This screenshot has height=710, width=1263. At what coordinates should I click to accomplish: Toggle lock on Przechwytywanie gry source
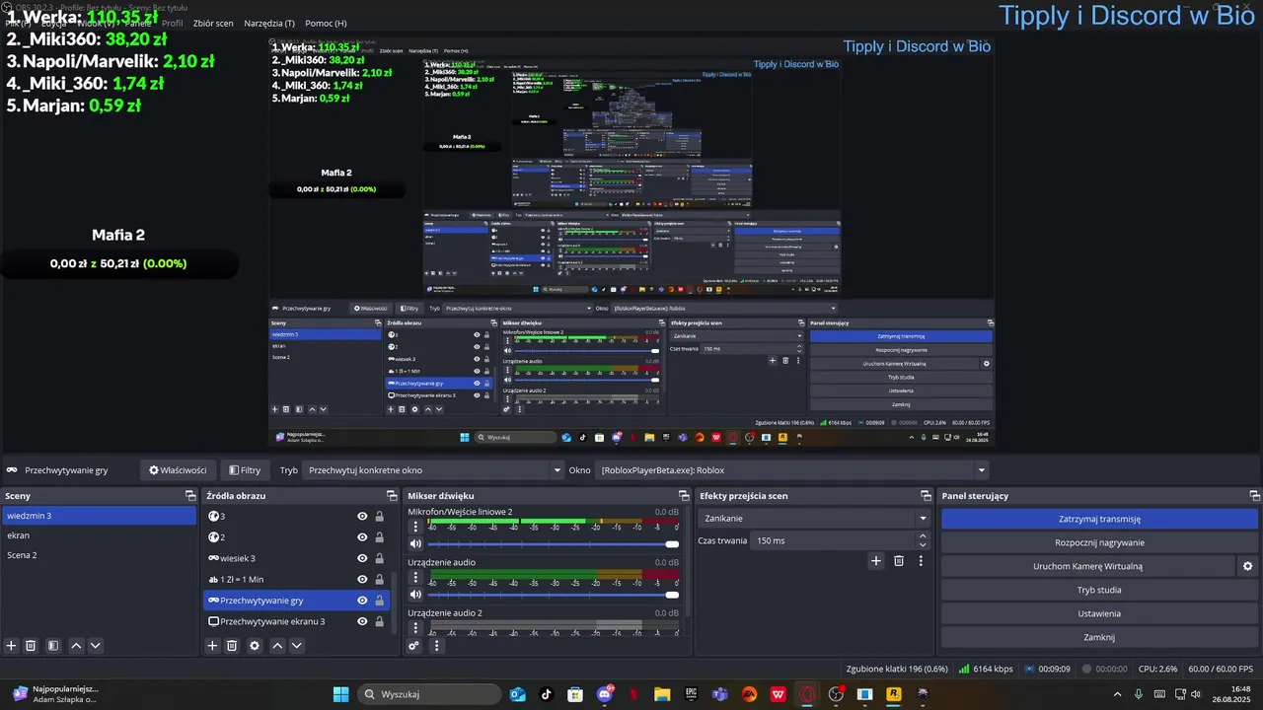point(379,601)
